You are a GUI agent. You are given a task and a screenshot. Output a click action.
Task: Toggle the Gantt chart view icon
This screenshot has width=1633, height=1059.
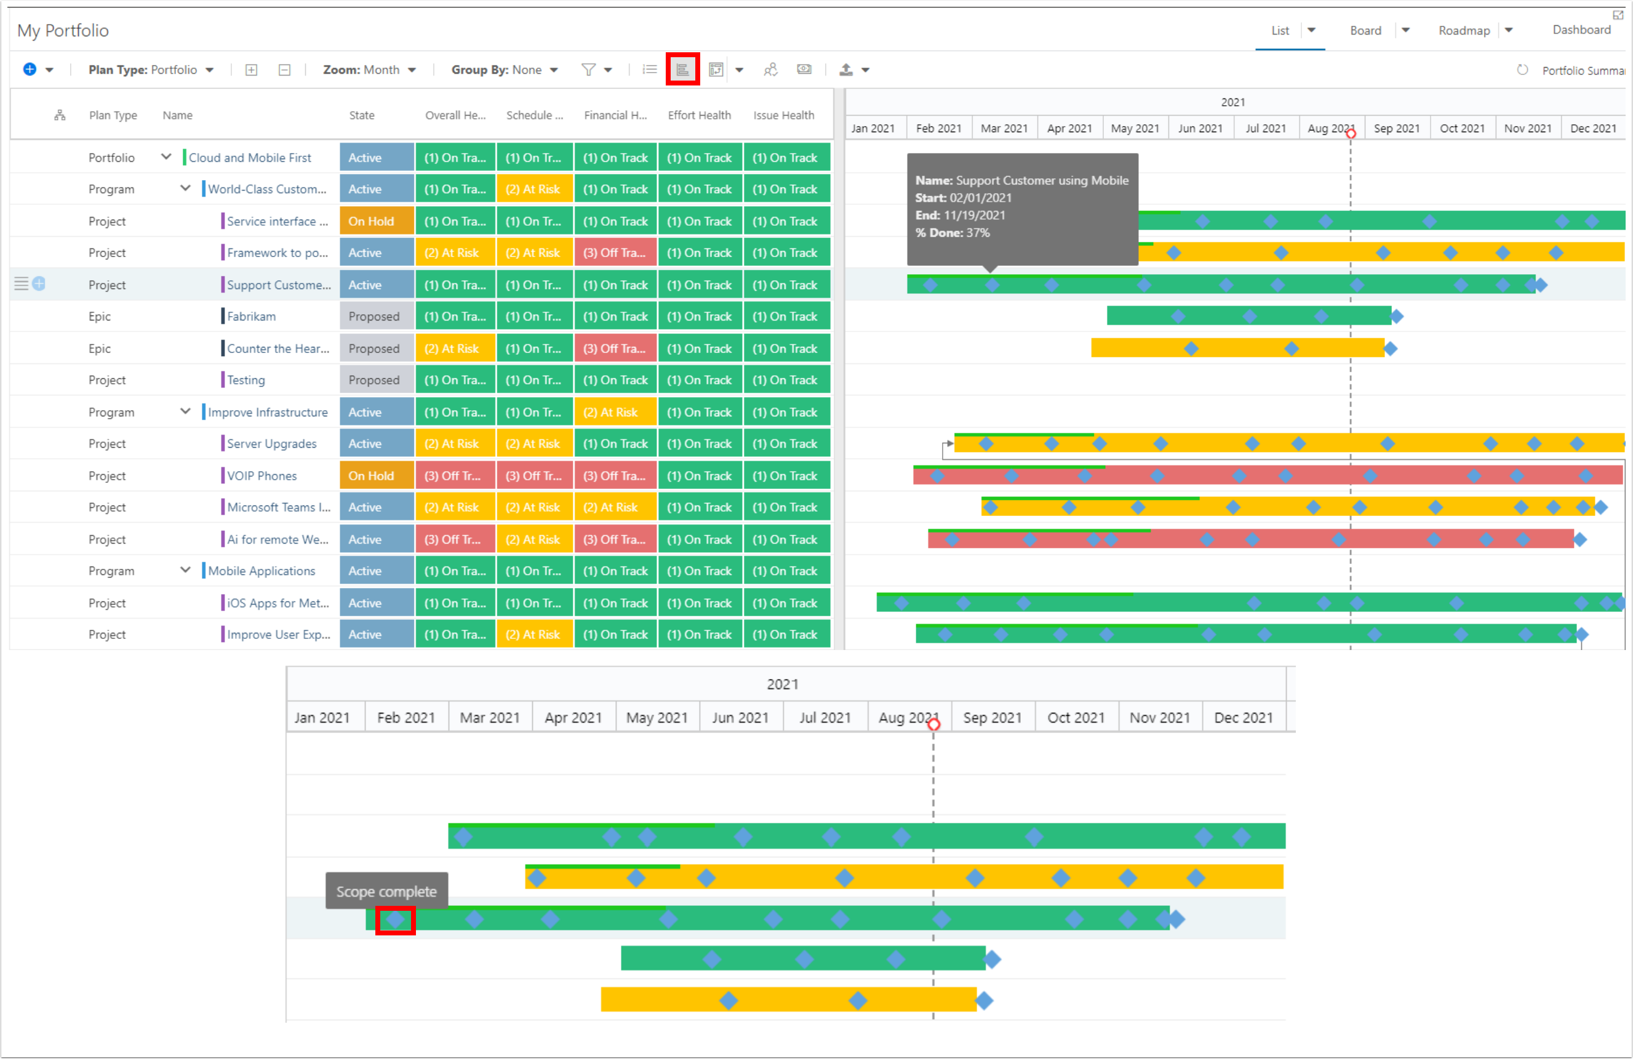pyautogui.click(x=683, y=69)
